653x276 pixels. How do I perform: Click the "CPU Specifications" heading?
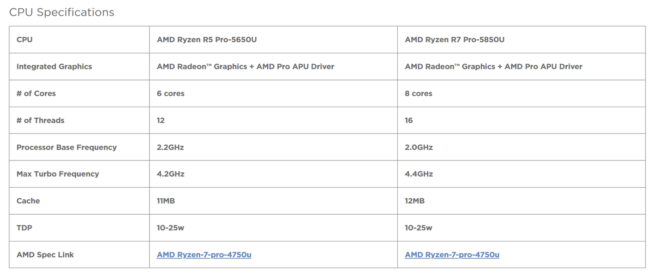pos(62,12)
